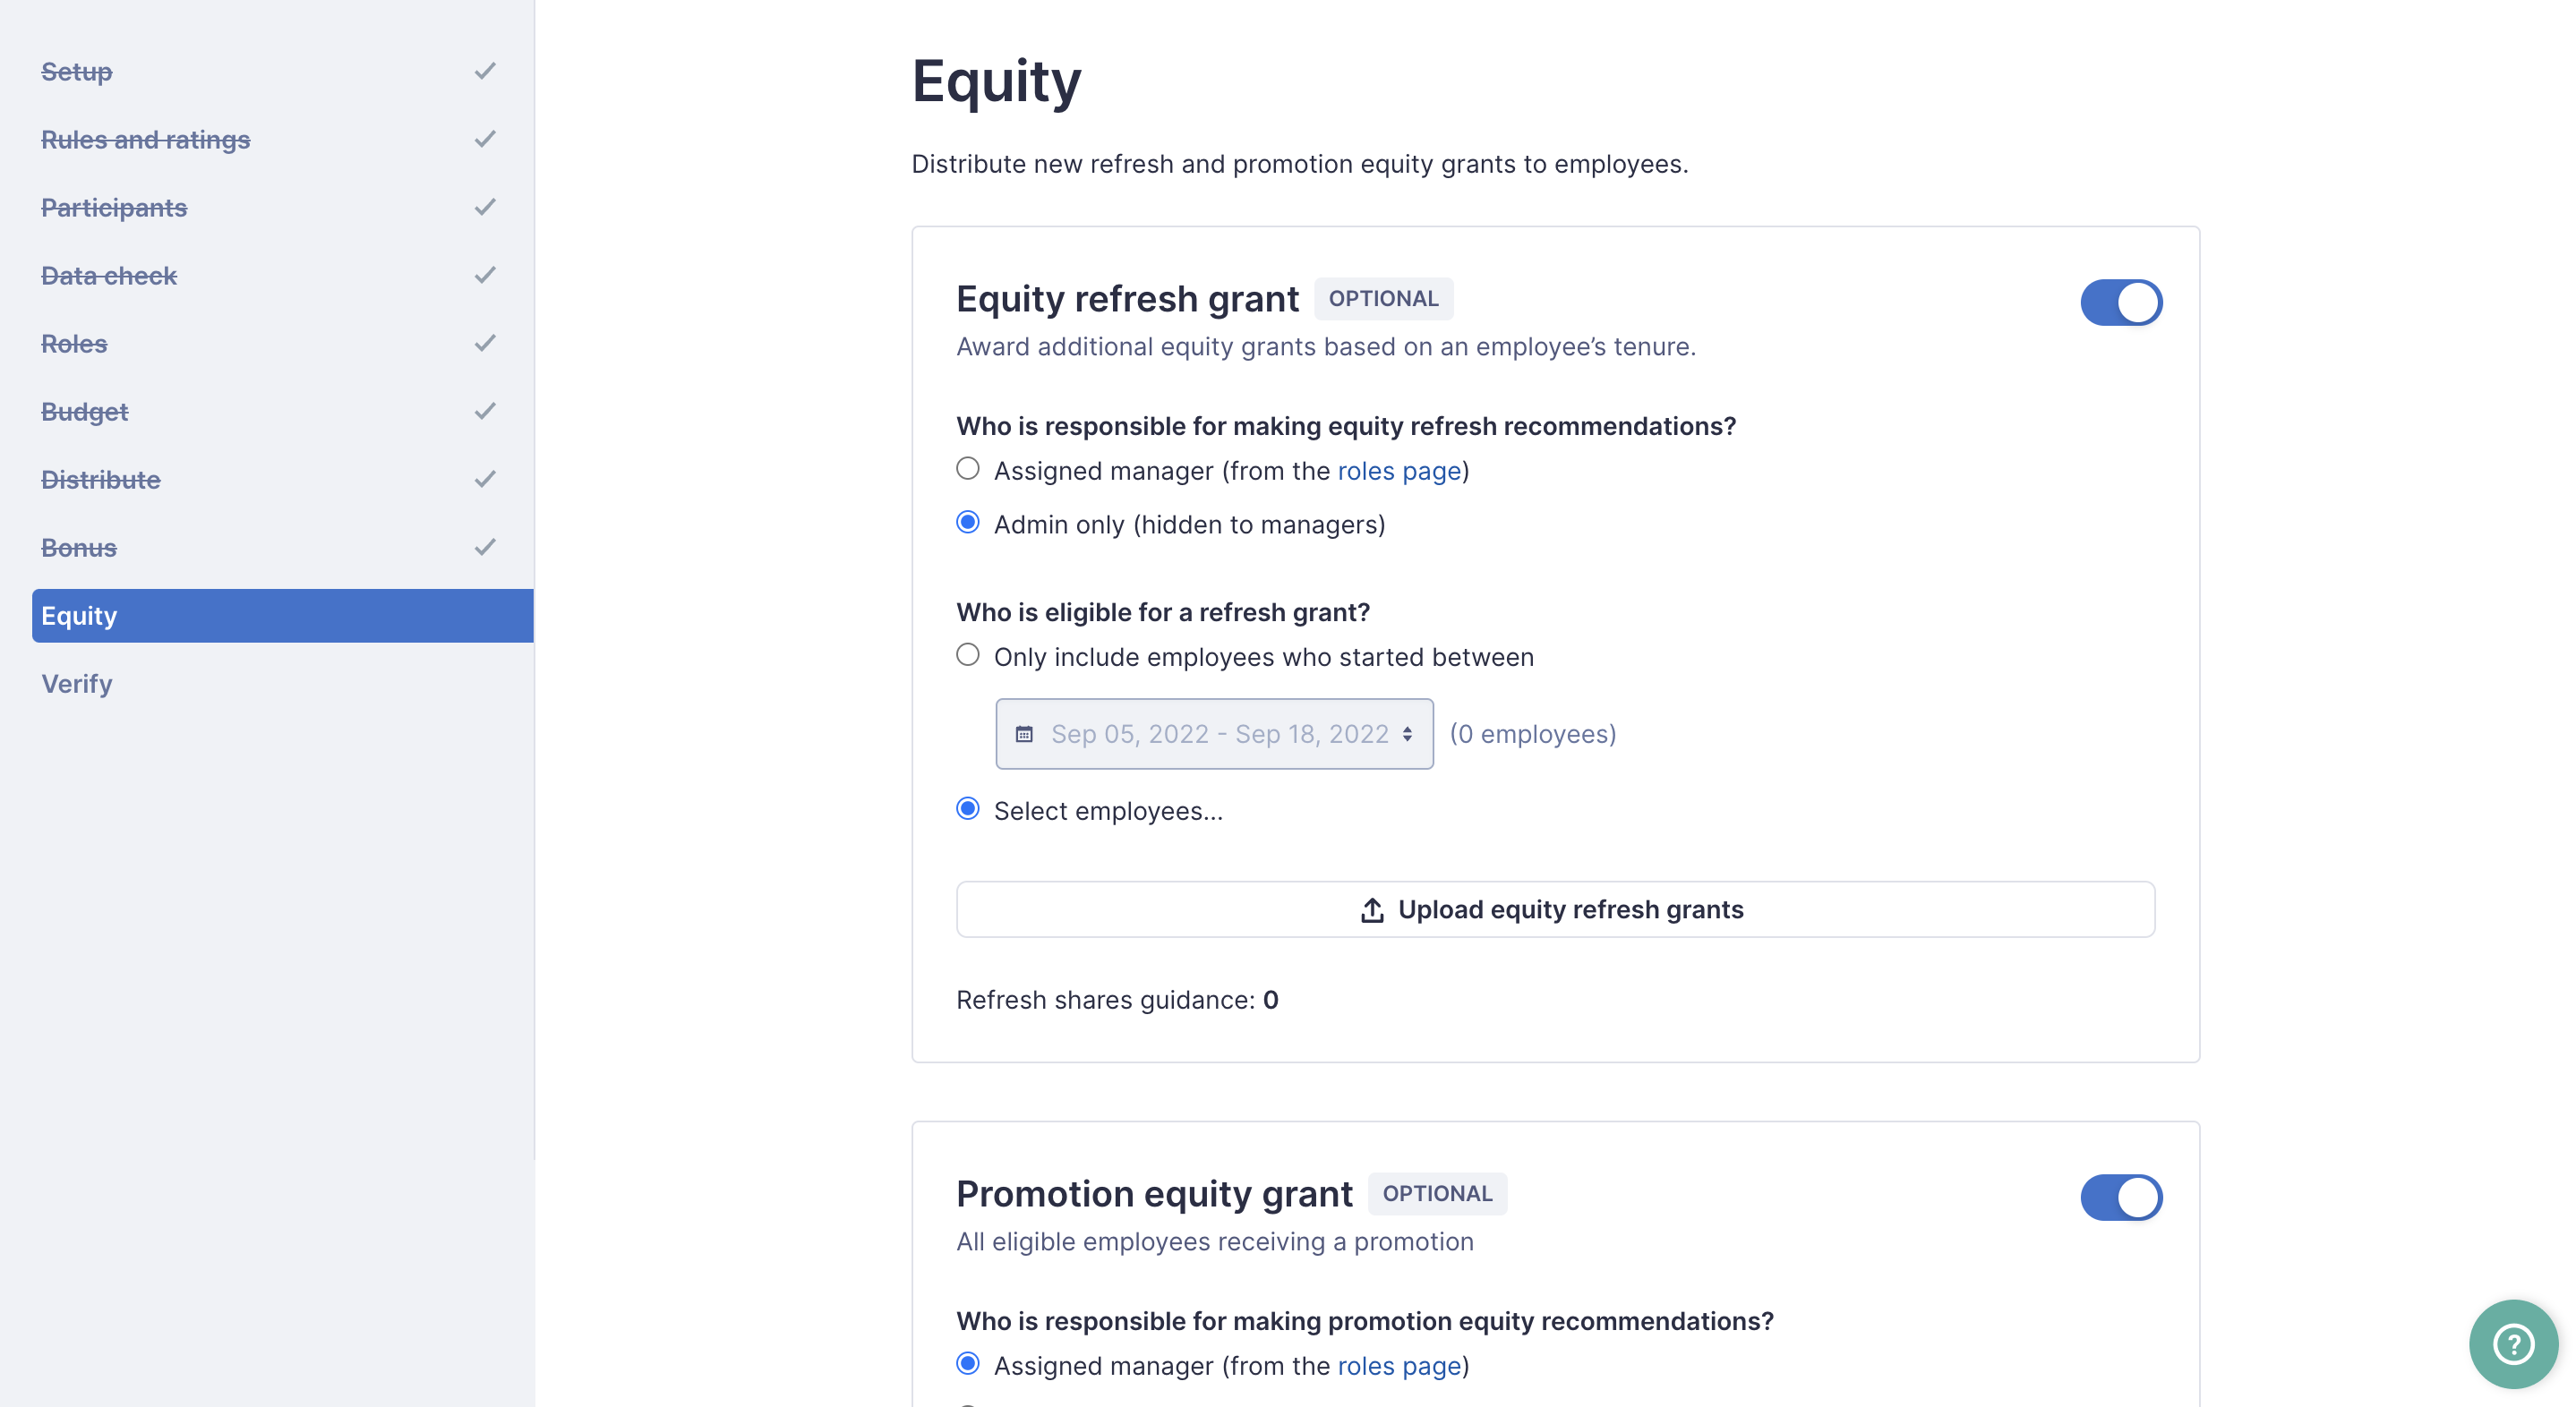
Task: Click the checkmark beside Budget step
Action: [485, 411]
